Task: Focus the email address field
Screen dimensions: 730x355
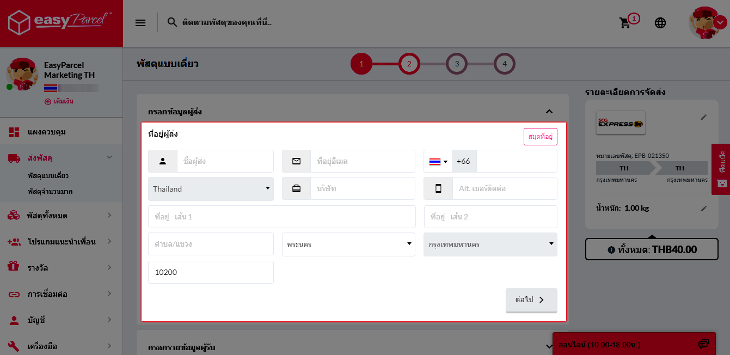Action: [363, 161]
